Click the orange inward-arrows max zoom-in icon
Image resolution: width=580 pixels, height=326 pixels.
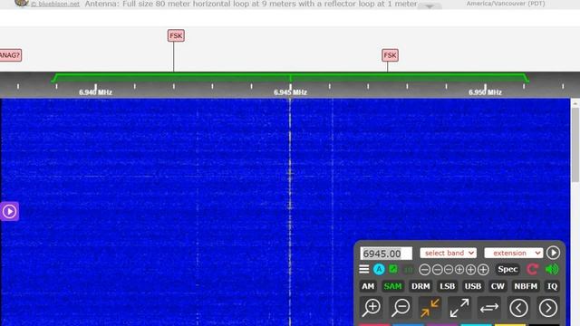[x=430, y=308]
